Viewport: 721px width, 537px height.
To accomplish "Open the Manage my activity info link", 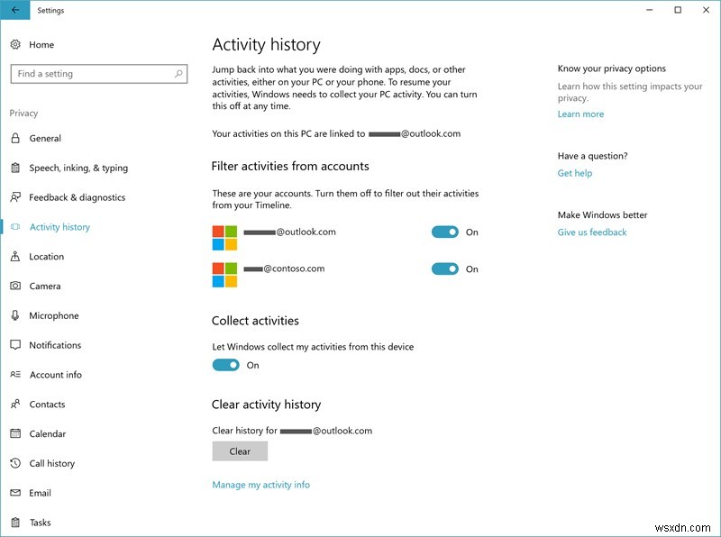I will [x=260, y=484].
